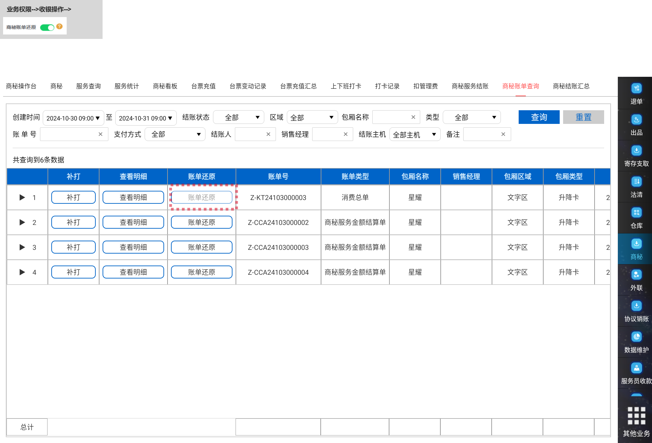Click 查看明细 in row 2

coord(133,222)
